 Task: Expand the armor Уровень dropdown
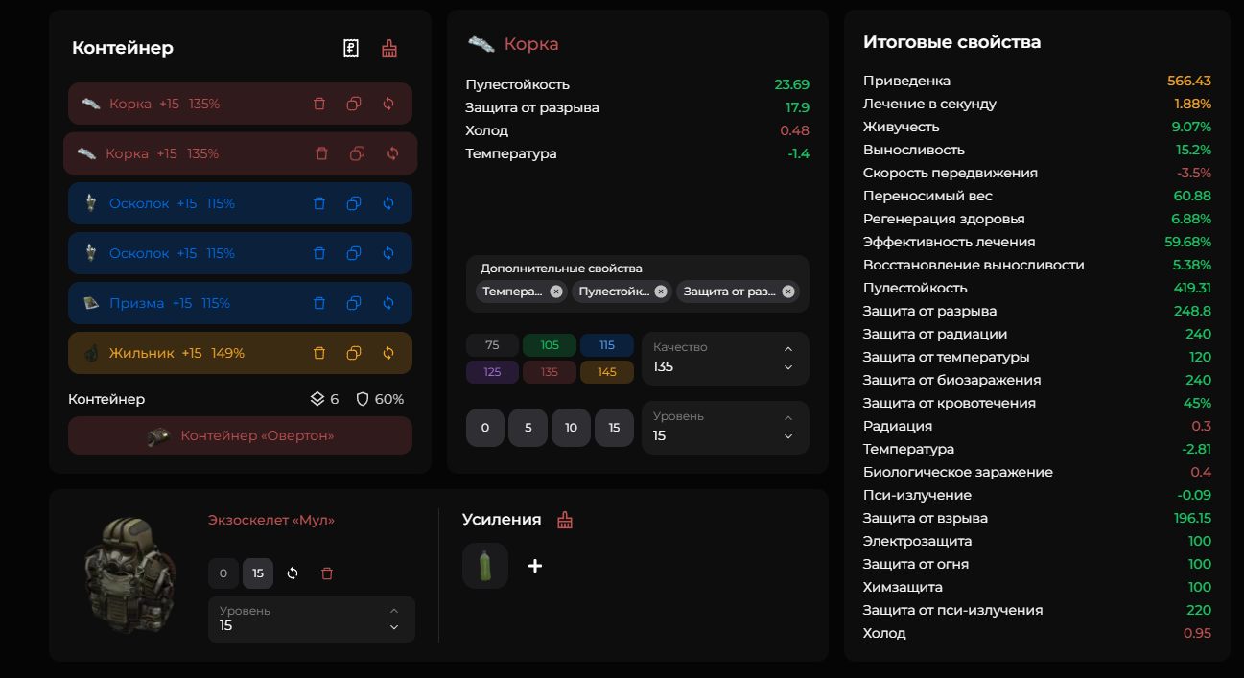(x=312, y=620)
